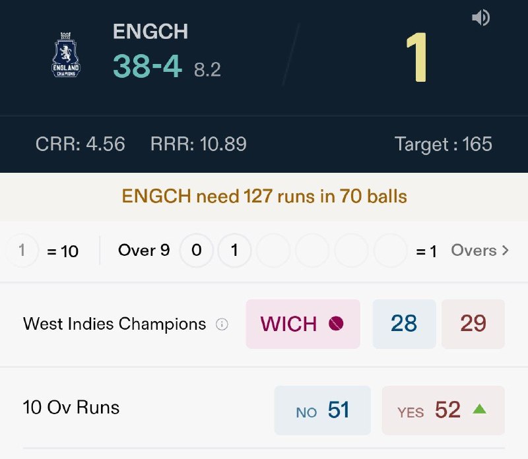Click the large yellow current ball number
Image resolution: width=528 pixels, height=459 pixels.
(x=417, y=57)
